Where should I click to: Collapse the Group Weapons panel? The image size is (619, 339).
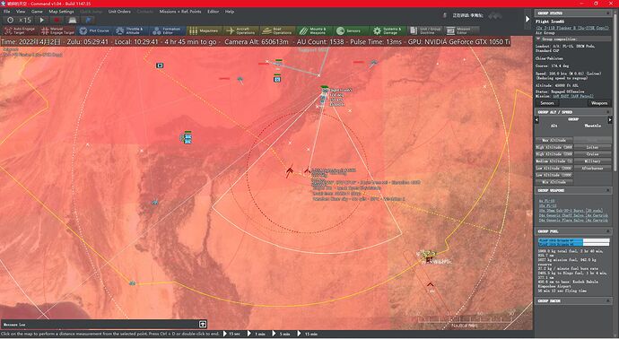[x=608, y=191]
